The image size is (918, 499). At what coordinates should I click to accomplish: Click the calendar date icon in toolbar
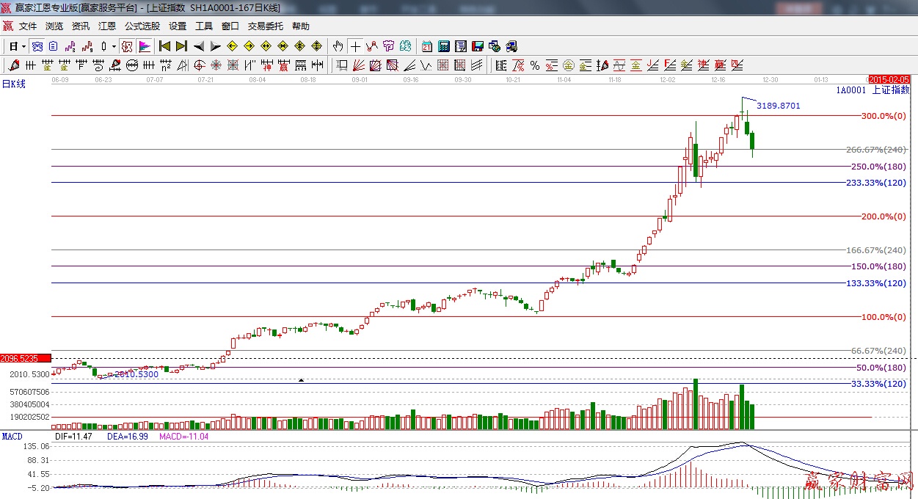426,46
